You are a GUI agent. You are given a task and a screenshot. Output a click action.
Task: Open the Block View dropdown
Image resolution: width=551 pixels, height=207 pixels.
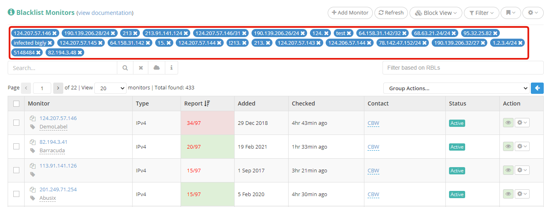pos(436,13)
